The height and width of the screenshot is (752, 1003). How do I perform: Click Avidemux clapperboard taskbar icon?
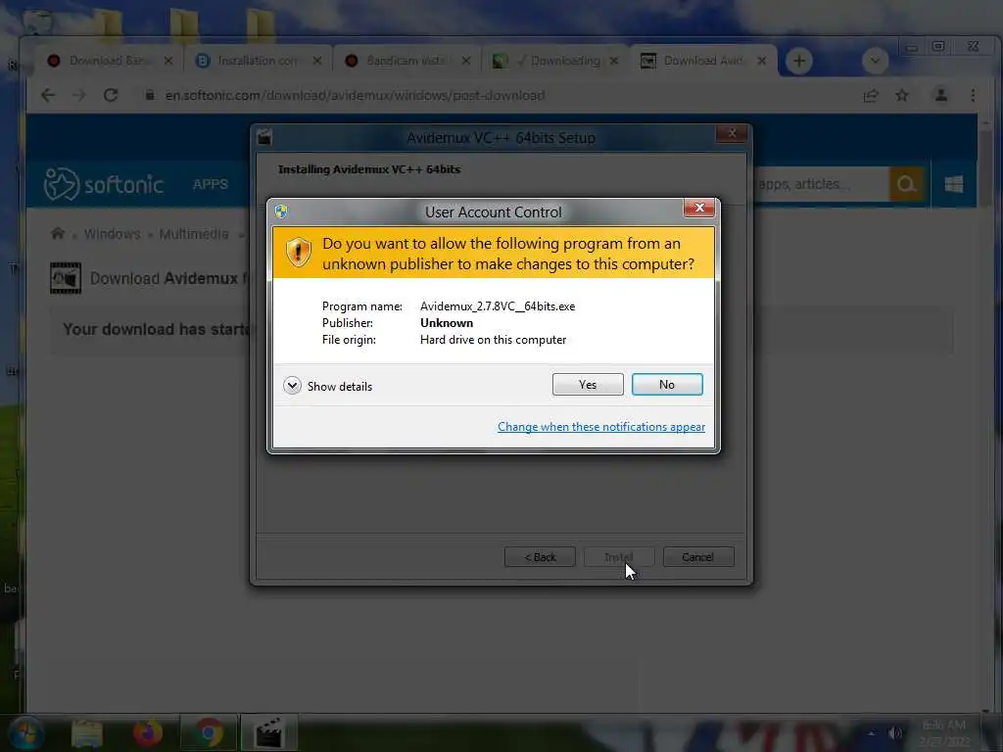[269, 732]
